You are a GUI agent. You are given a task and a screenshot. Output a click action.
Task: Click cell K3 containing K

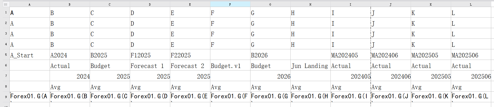tap(431, 34)
